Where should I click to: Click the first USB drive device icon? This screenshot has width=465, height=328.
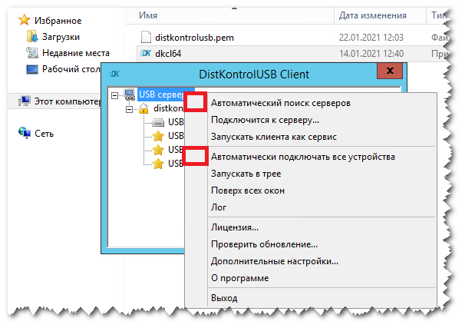[158, 122]
